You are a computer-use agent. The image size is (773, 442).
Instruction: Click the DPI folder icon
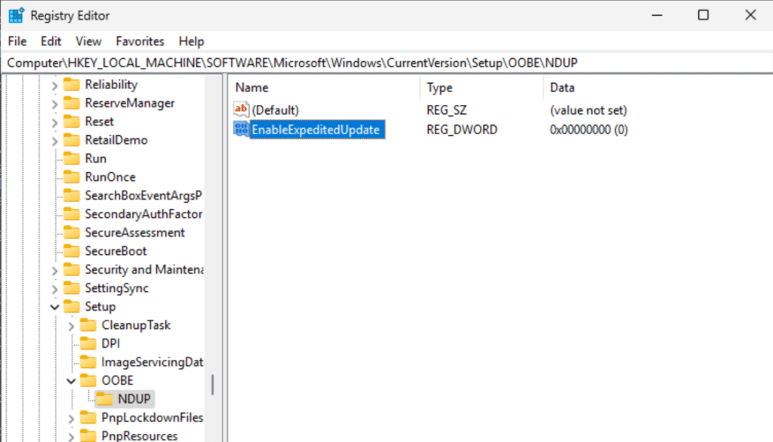(x=88, y=343)
